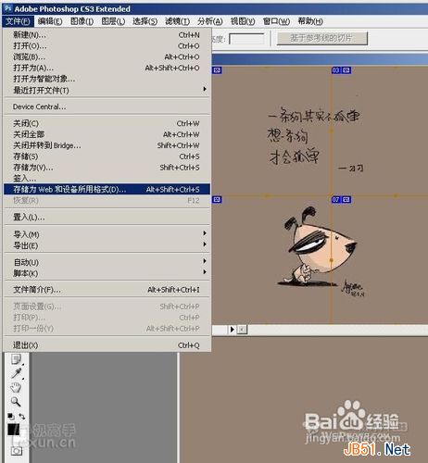Screen dimensions: 428x463
Task: Open the 分析(A) menu
Action: click(x=210, y=21)
